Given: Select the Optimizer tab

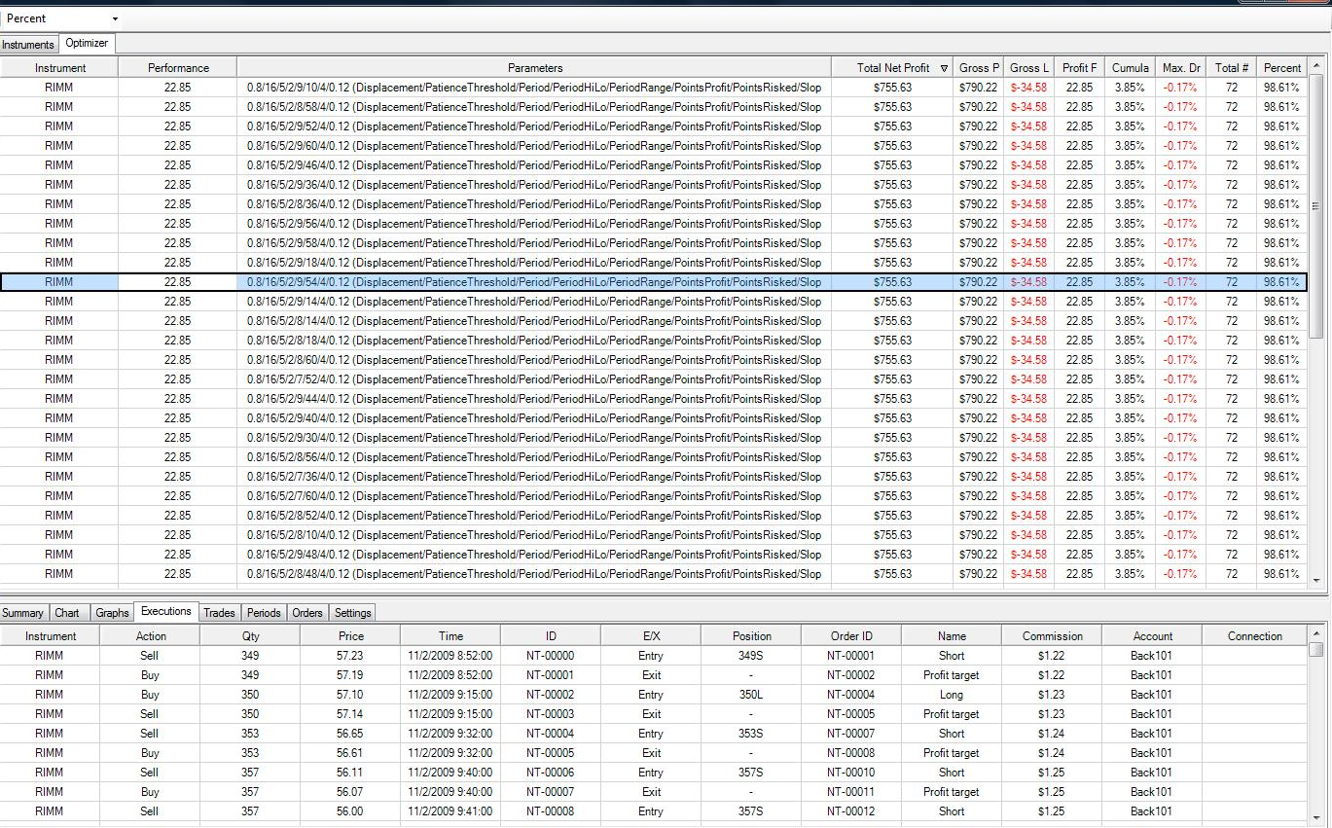Looking at the screenshot, I should tap(87, 43).
